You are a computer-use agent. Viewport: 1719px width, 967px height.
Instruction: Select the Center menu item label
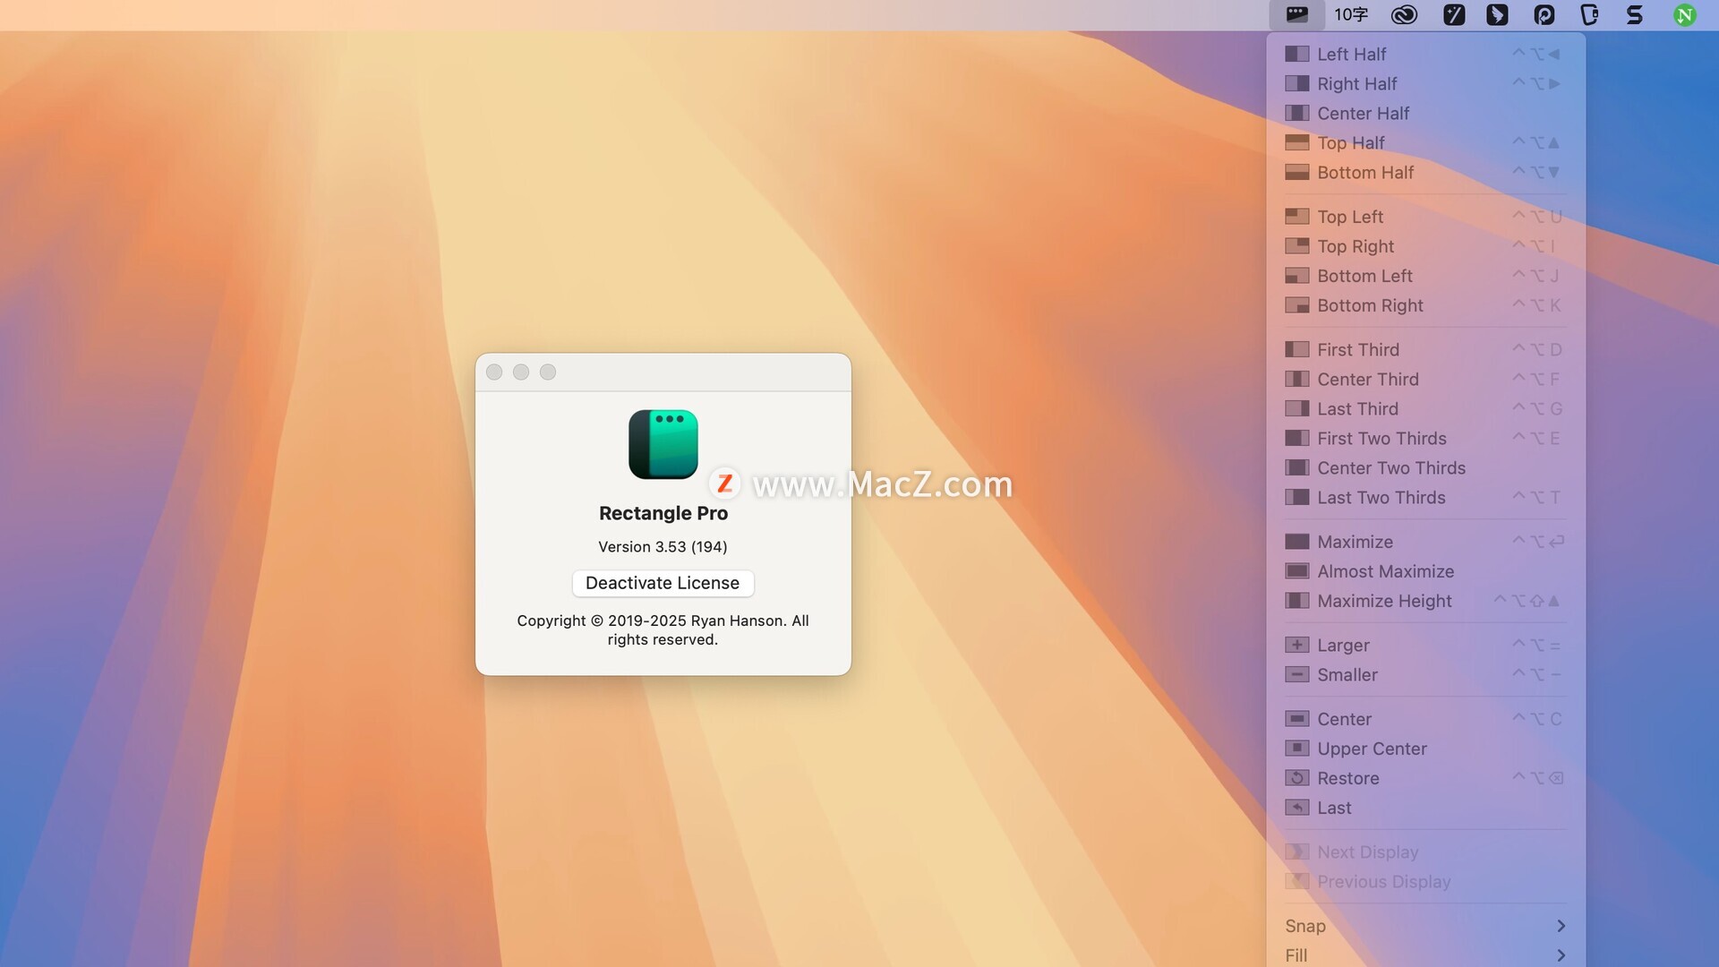(1344, 719)
